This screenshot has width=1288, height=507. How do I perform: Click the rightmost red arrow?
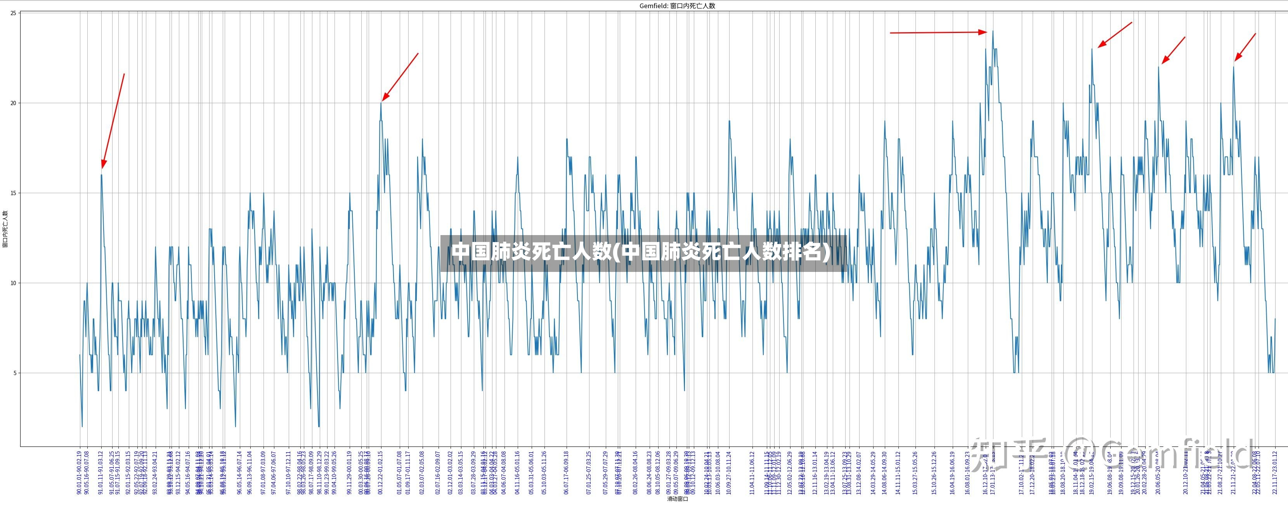coord(1245,47)
